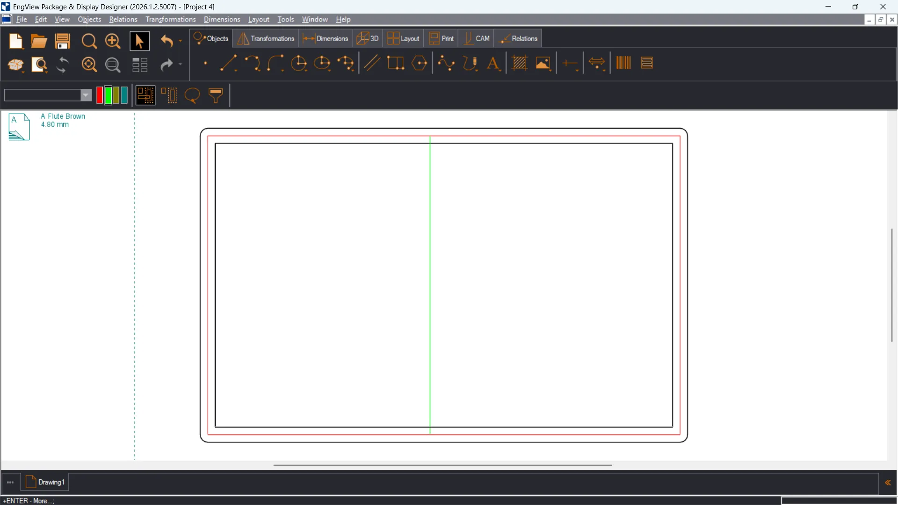
Task: Click the stacked horizontal bars icon
Action: coord(647,63)
